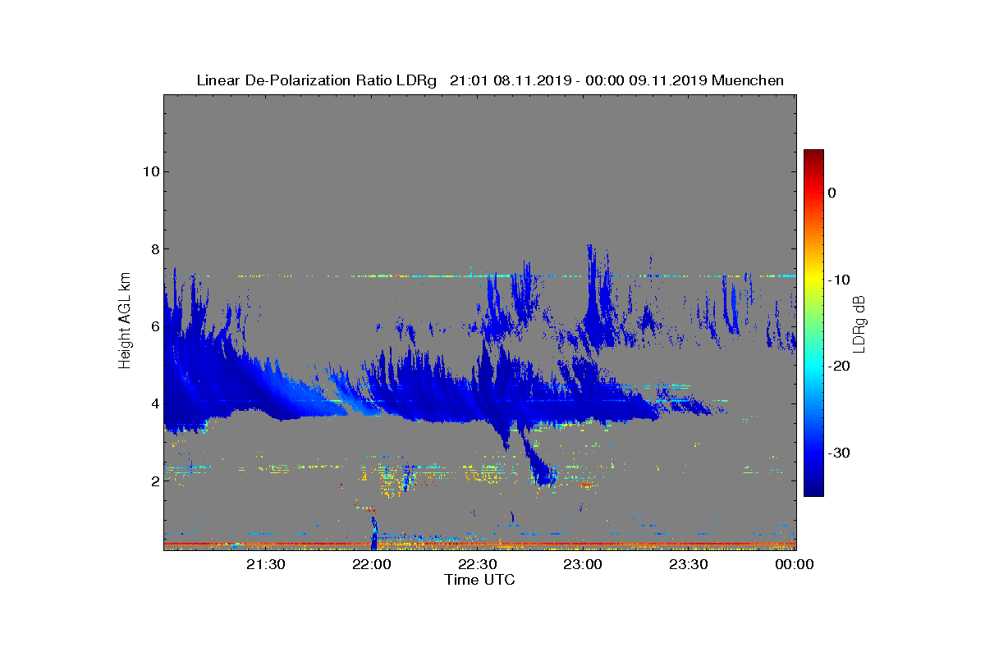
Task: Click the height tick label 8
Action: tap(154, 249)
